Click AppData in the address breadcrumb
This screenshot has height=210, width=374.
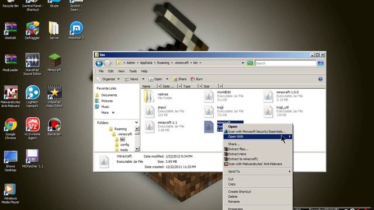[146, 63]
